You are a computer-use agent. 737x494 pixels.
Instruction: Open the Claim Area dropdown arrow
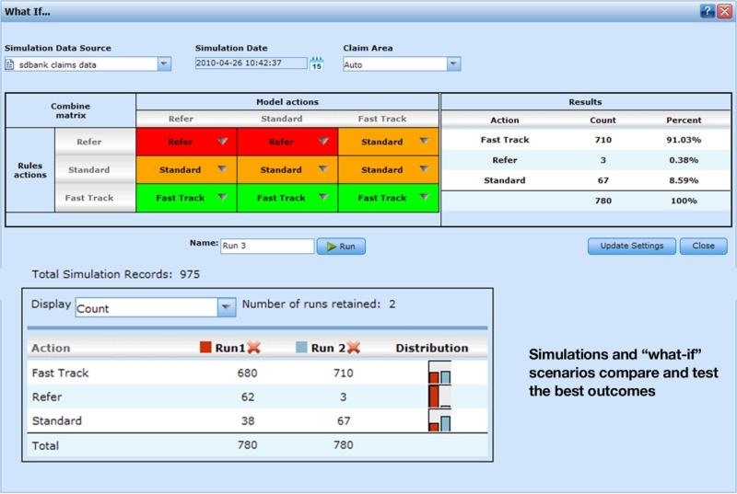pos(453,63)
